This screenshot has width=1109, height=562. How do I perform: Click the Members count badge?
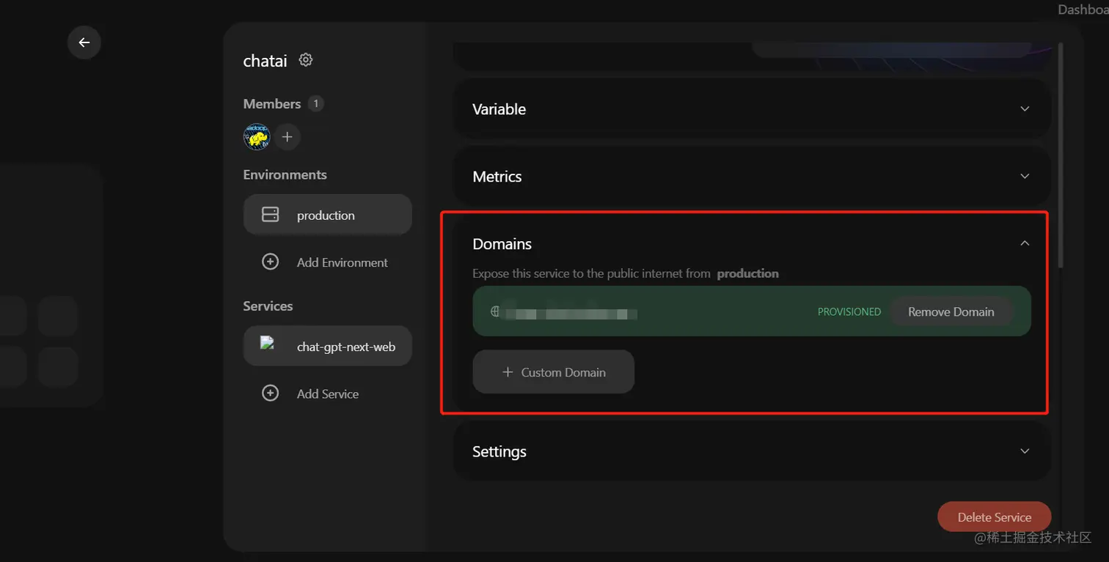pos(315,103)
